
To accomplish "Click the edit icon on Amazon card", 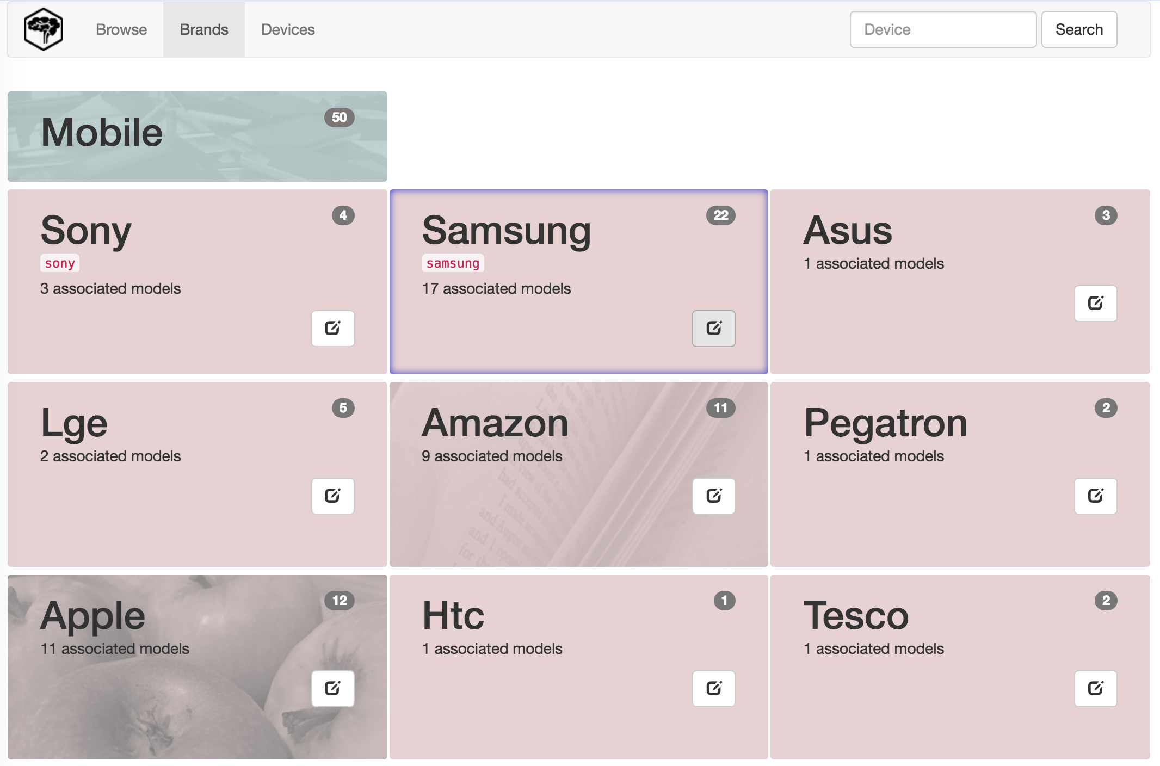I will (x=714, y=495).
